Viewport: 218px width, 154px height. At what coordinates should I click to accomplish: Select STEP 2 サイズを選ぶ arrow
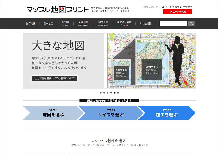coord(111,113)
